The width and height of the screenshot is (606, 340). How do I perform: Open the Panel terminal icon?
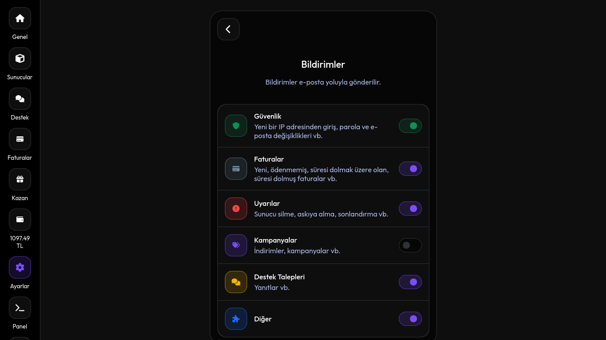(20, 308)
